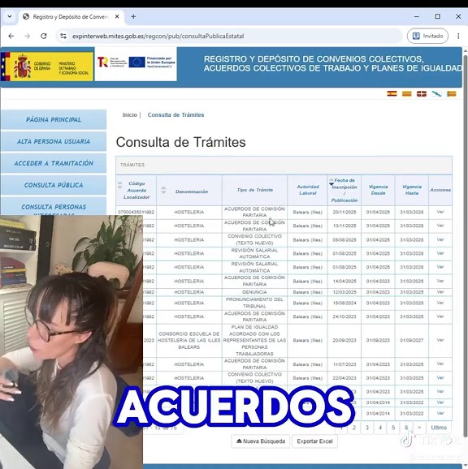Go to results page 5
Viewport: 468px width, 469px height.
tap(393, 428)
